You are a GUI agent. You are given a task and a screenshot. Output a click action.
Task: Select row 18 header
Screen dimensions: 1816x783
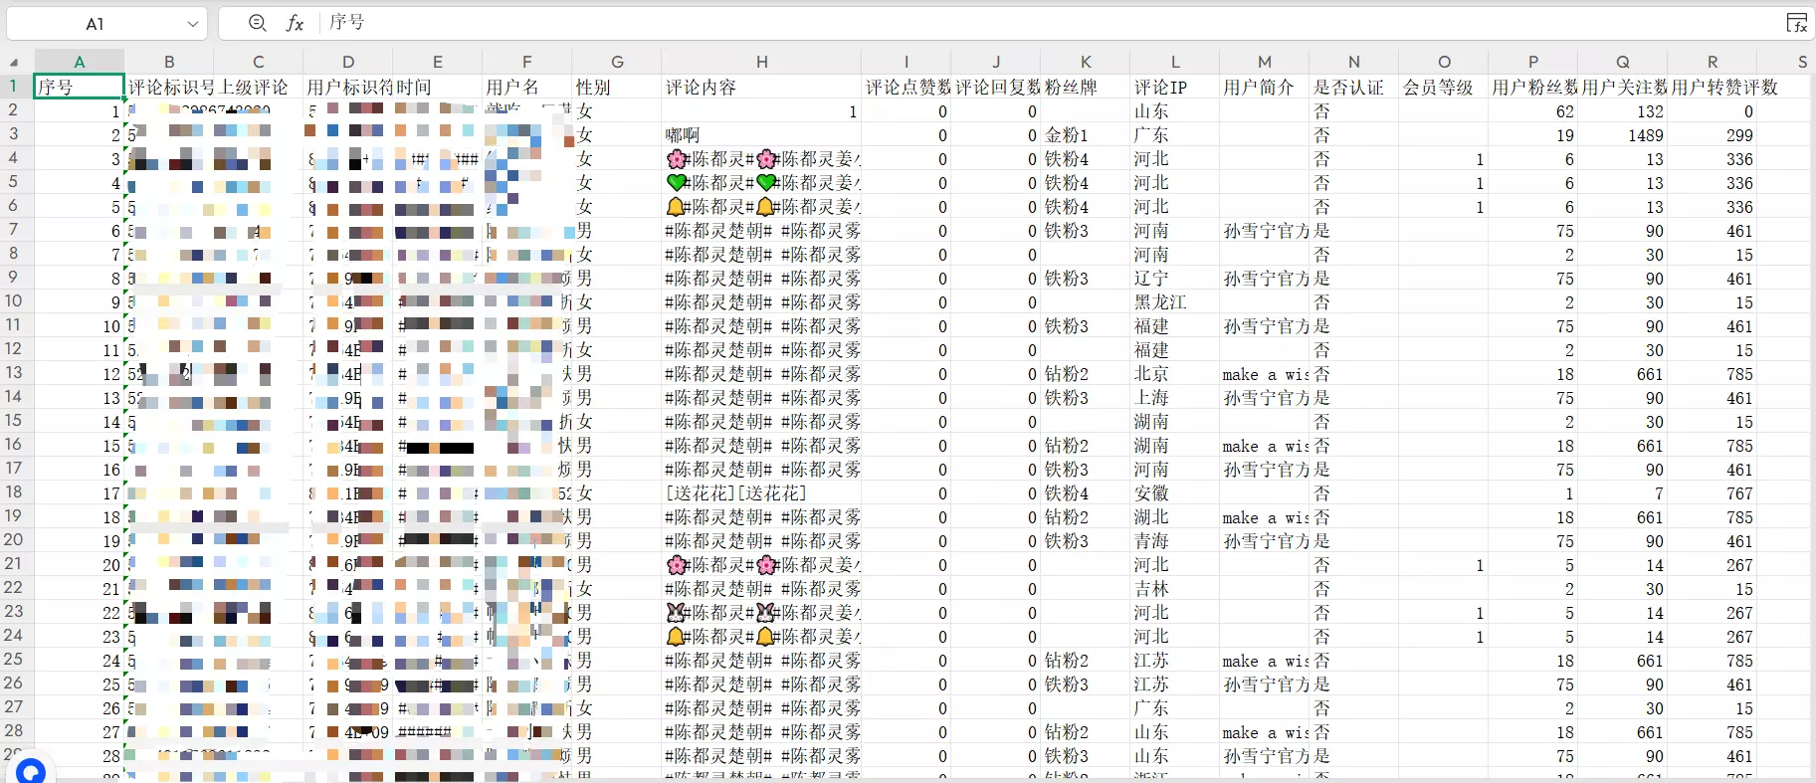point(14,492)
